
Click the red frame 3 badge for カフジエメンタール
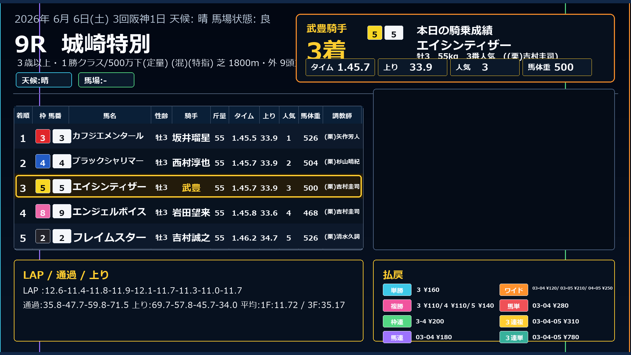click(43, 136)
